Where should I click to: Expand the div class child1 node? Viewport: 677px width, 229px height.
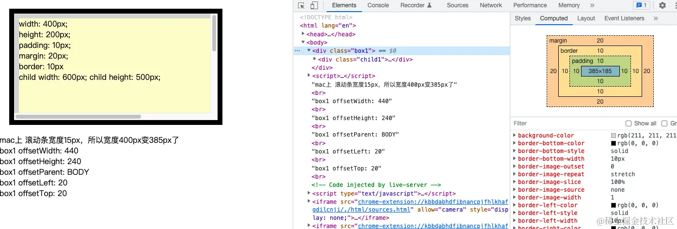315,59
